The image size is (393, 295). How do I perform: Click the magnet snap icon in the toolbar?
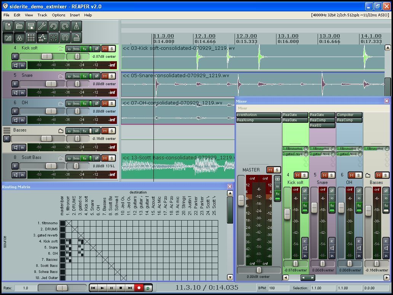pyautogui.click(x=65, y=38)
